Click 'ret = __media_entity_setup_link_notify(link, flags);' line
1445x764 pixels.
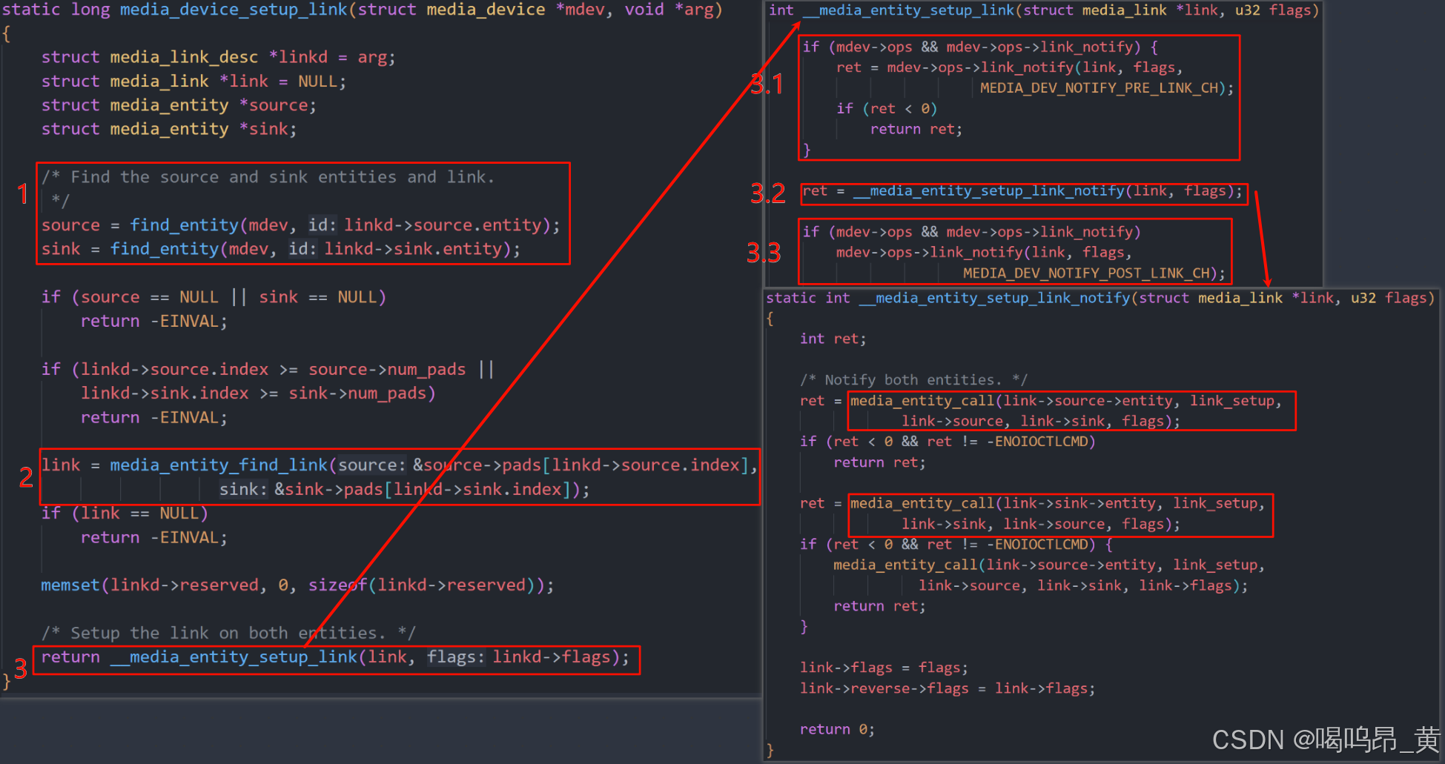[x=1022, y=191]
